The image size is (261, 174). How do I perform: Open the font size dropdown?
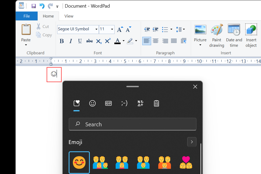click(112, 29)
